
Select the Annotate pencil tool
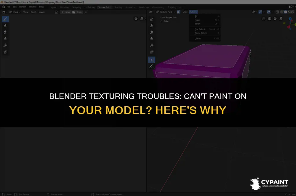[x=151, y=67]
